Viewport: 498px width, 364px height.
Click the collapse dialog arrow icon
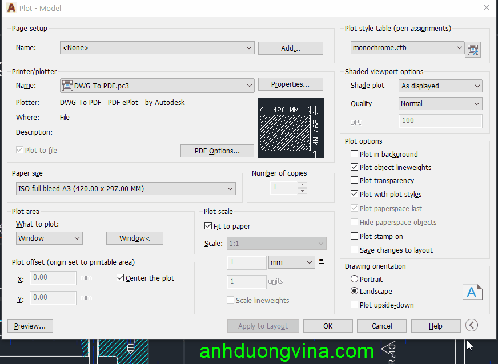[x=471, y=325]
